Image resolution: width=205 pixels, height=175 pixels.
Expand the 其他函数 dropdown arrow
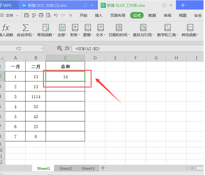[x=198, y=35]
